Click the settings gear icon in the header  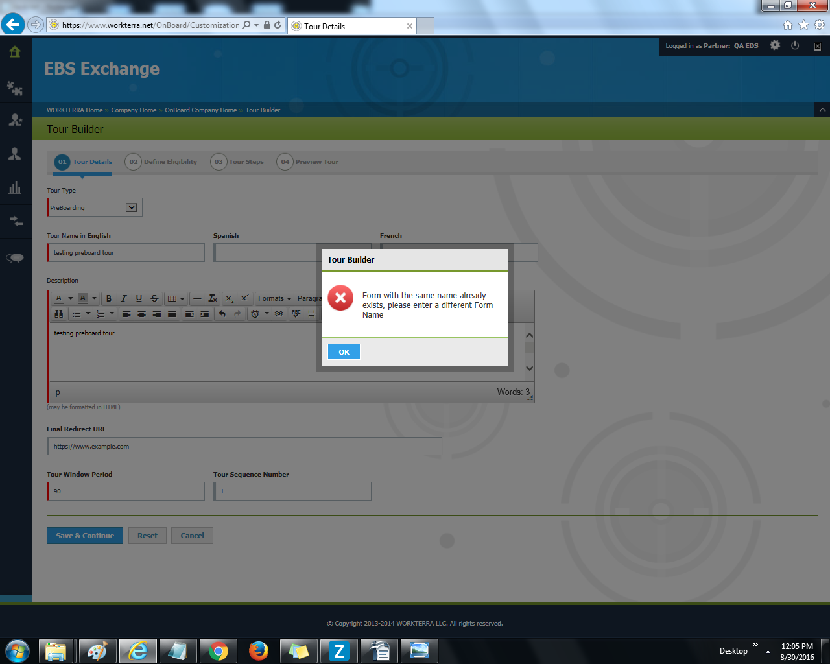pyautogui.click(x=775, y=45)
